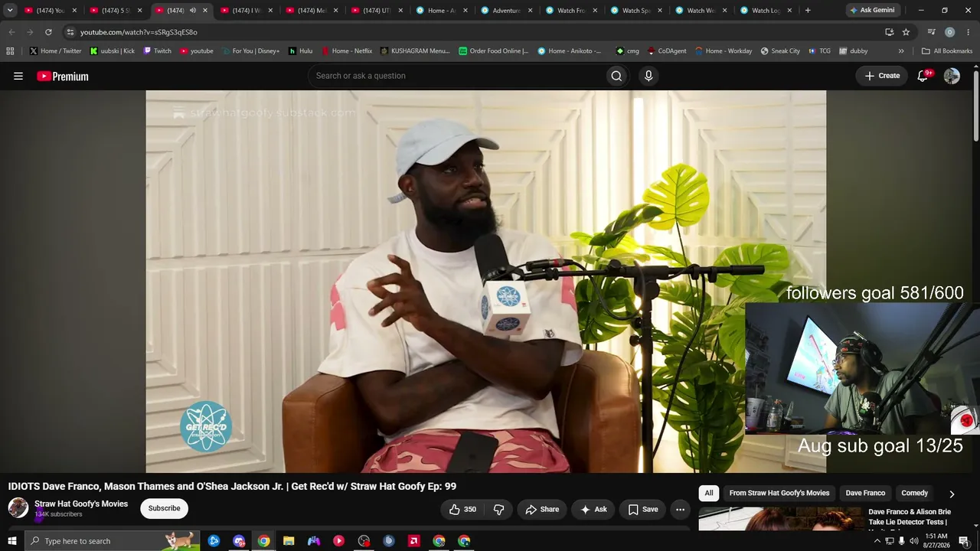Show next filter chips with arrow
The image size is (980, 551).
pyautogui.click(x=952, y=494)
